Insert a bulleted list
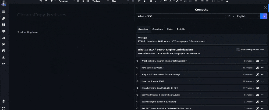The width and height of the screenshot is (269, 110). pyautogui.click(x=190, y=1)
